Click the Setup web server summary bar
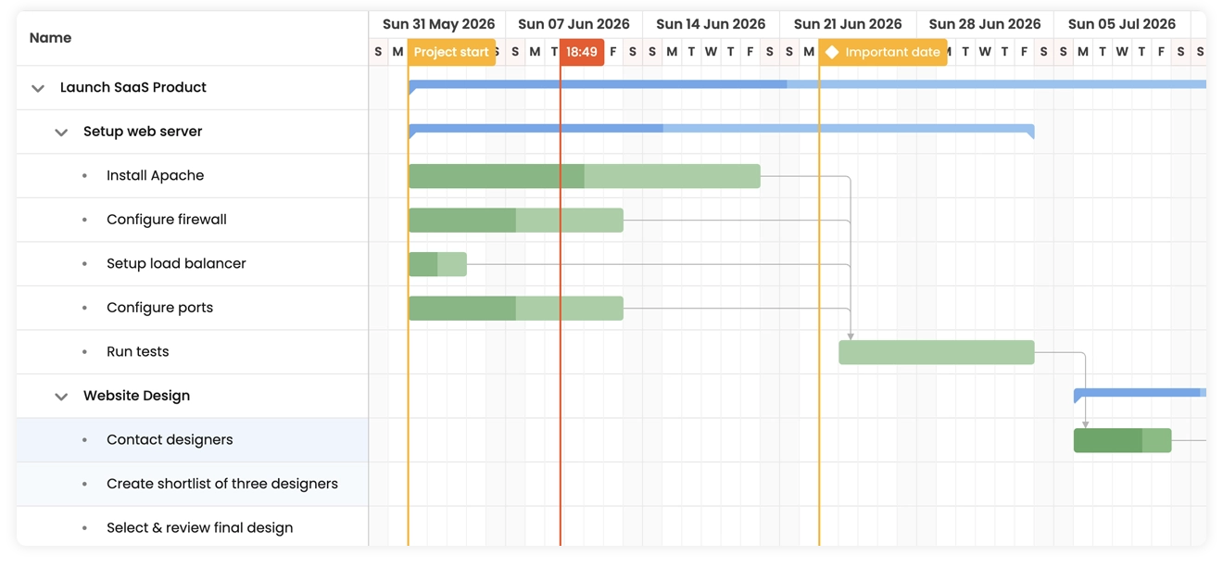This screenshot has width=1223, height=569. pyautogui.click(x=722, y=129)
